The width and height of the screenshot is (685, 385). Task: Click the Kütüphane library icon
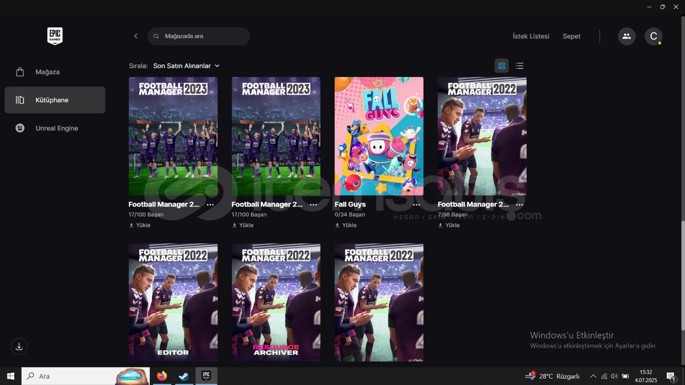point(20,100)
